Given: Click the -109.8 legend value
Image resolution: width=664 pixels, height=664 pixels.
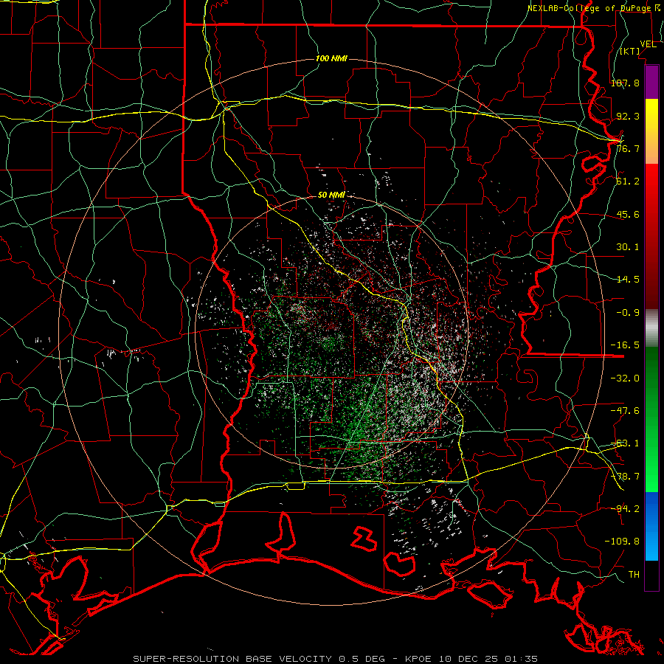Looking at the screenshot, I should point(622,542).
